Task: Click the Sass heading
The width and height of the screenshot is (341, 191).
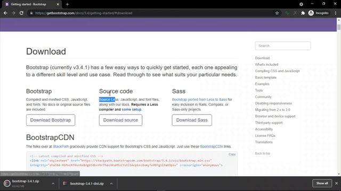Action: (x=178, y=91)
